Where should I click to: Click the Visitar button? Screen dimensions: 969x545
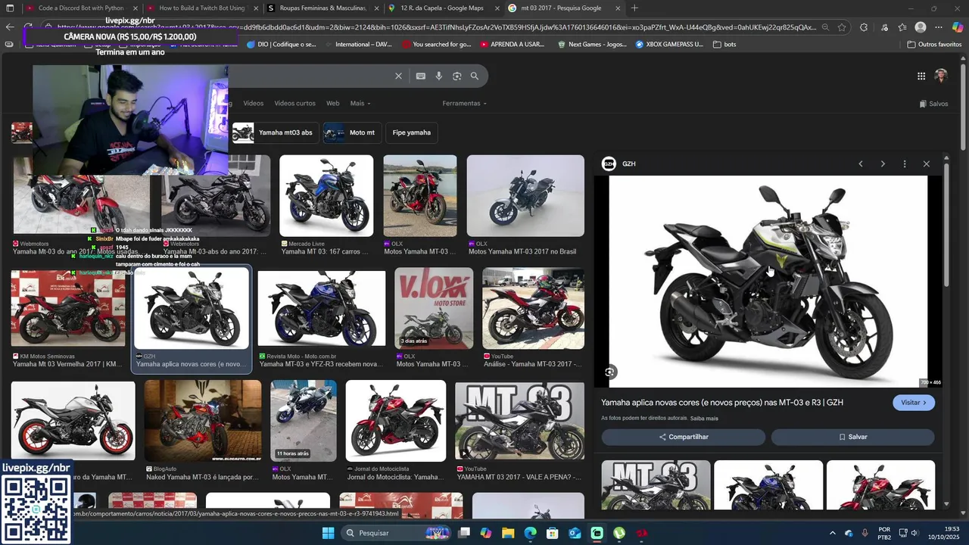(914, 403)
